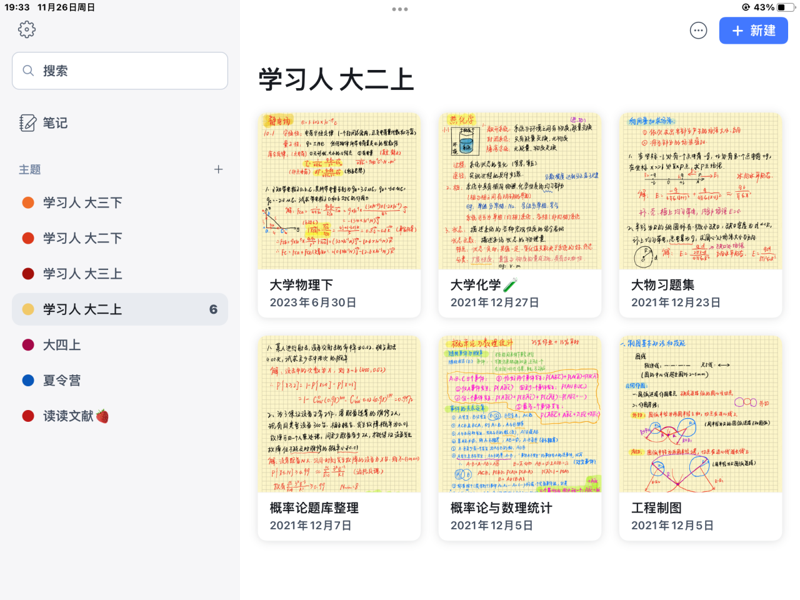Open the 概率论与数理统计 note
This screenshot has width=800, height=600.
(520, 437)
